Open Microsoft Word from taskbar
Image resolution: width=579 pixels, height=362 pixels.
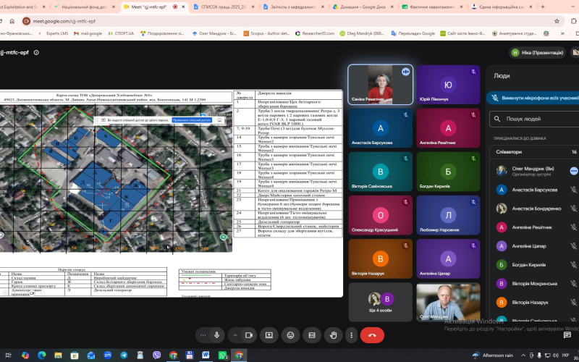[x=206, y=355]
